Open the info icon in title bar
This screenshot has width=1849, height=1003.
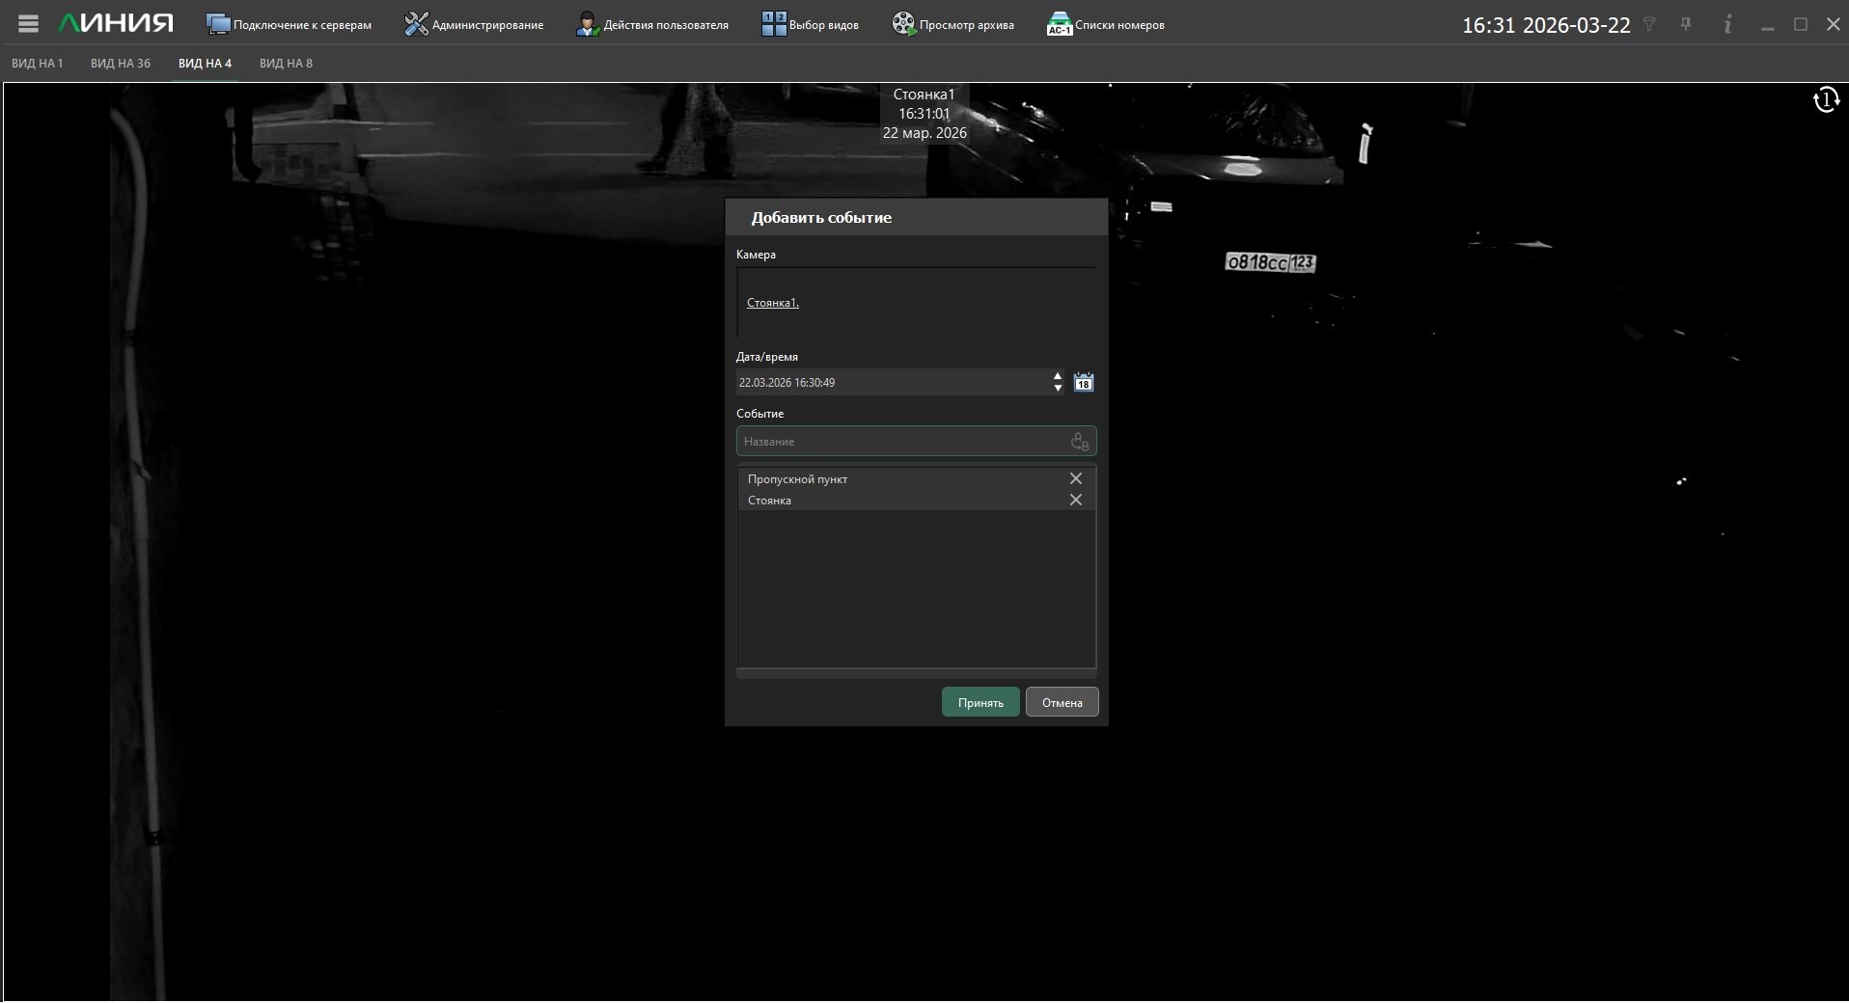coord(1727,25)
